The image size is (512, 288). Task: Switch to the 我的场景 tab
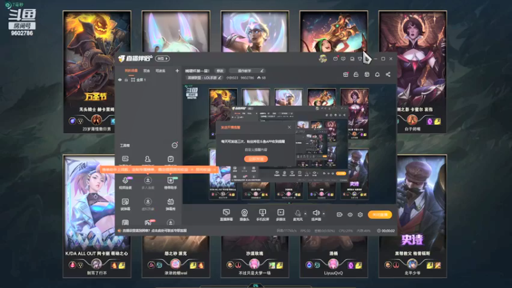(x=131, y=71)
